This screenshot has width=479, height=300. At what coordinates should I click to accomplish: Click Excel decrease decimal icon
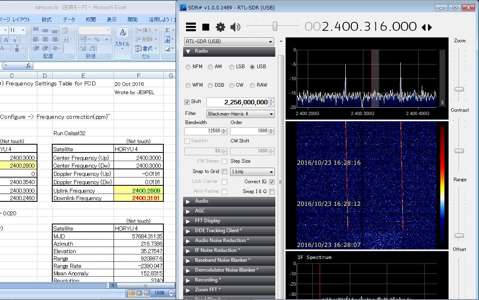92,48
